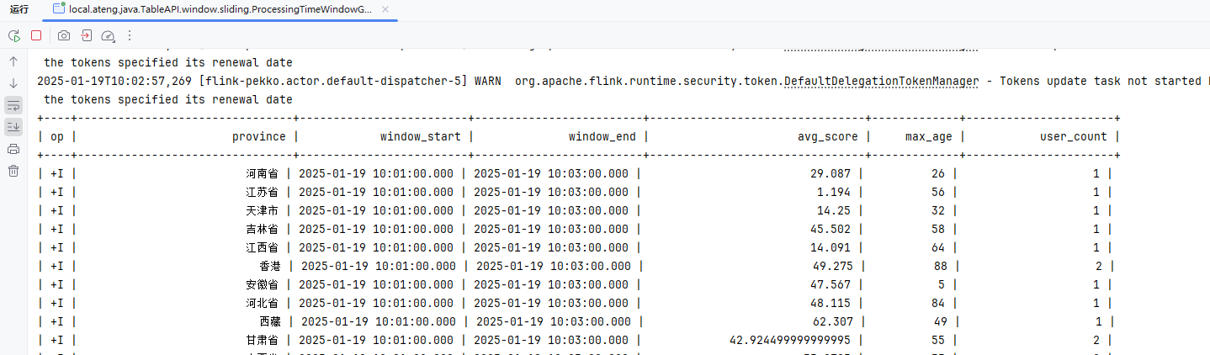Viewport: 1210px width, 355px height.
Task: Click the red-arrow exit icon in toolbar
Action: coord(87,35)
